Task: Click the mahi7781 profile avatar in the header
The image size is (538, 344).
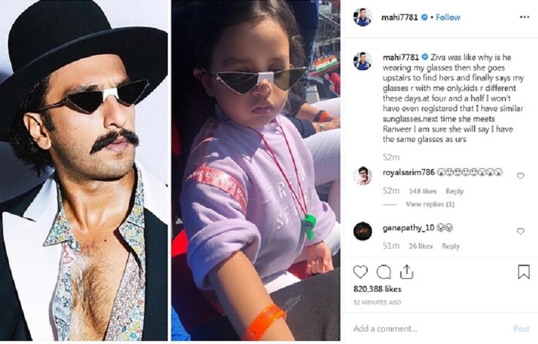Action: point(362,17)
